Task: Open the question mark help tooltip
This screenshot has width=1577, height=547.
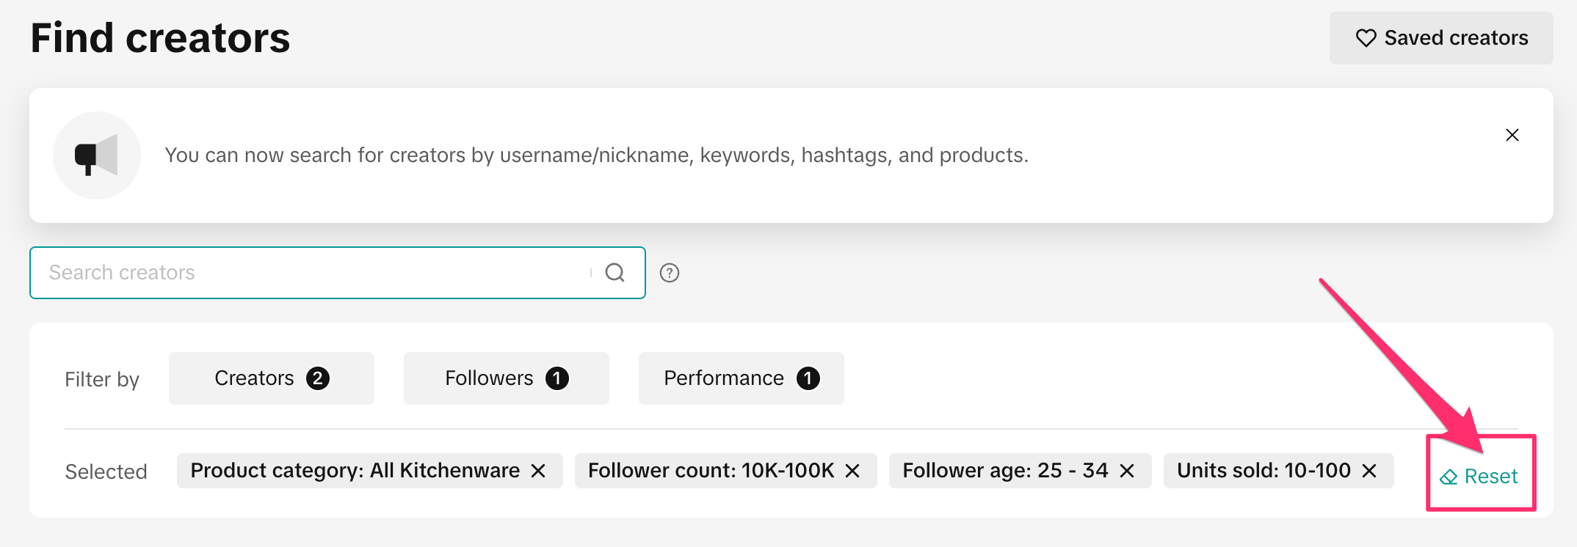Action: [x=669, y=273]
